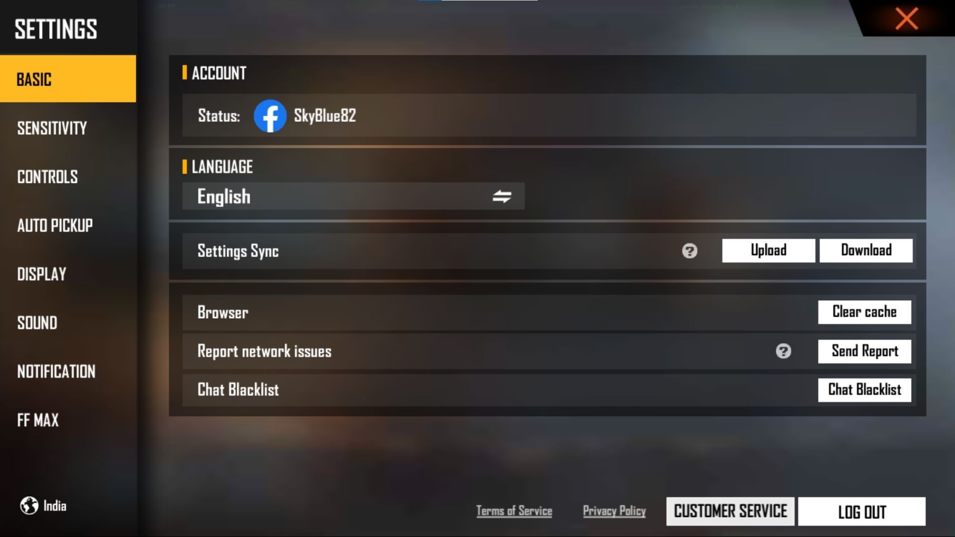Select the BASIC settings tab

(x=68, y=79)
